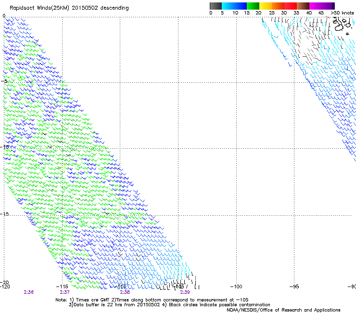Click the purple '2:38' time stamp
The height and width of the screenshot is (313, 356).
[125, 292]
